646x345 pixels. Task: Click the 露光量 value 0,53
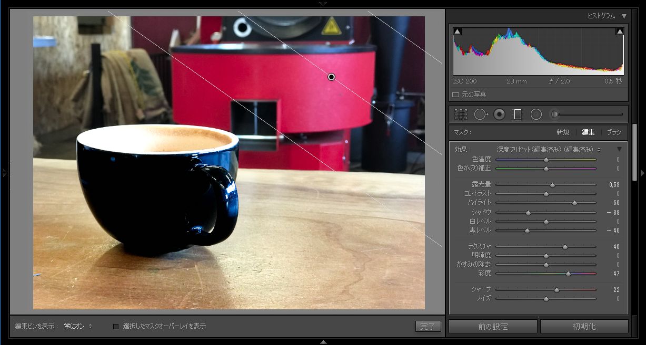coord(614,185)
